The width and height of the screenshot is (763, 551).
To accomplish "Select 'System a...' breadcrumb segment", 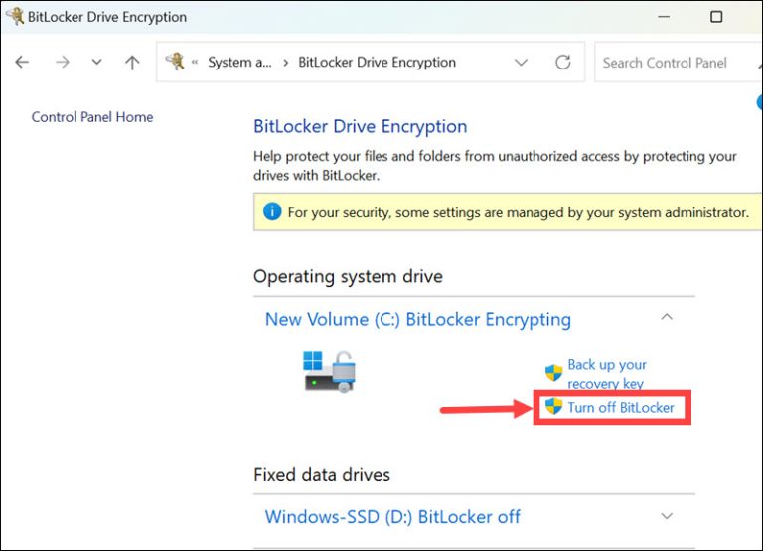I will tap(239, 63).
